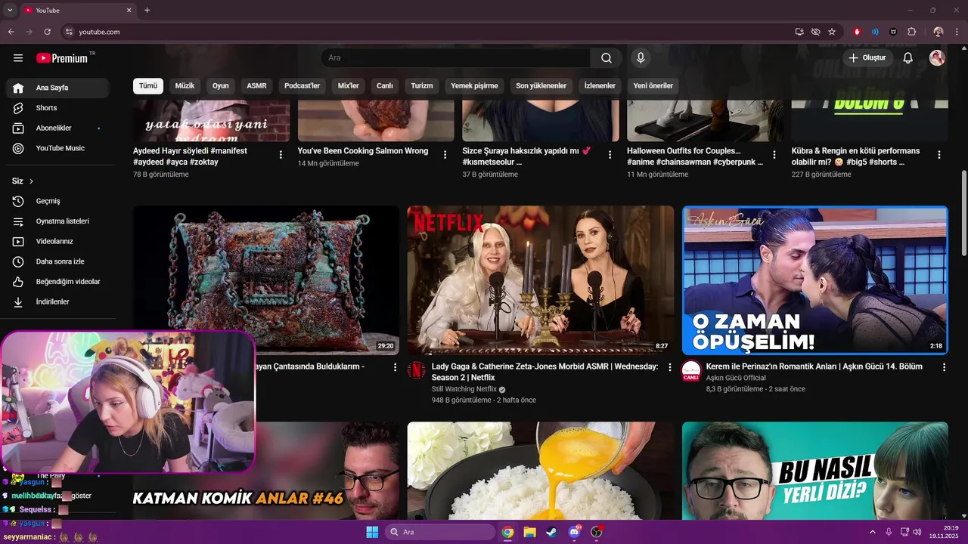Viewport: 968px width, 544px height.
Task: Select the Canlı filter chip
Action: click(385, 86)
